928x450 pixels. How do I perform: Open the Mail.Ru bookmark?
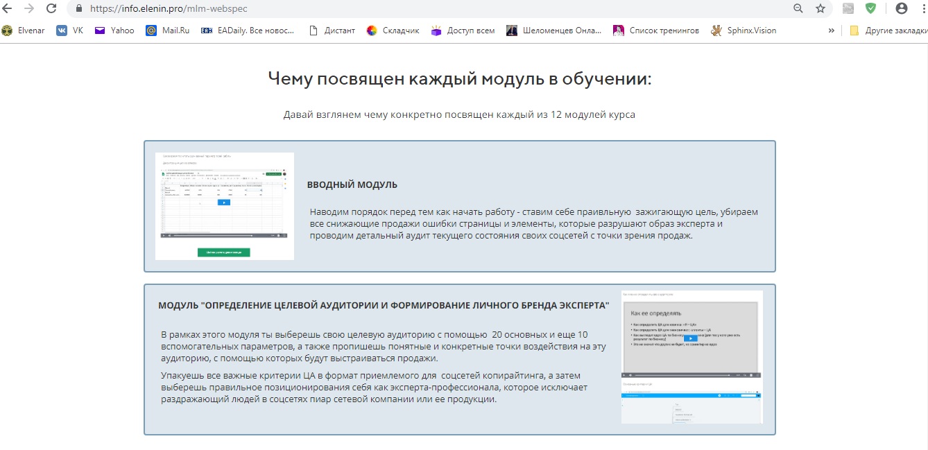(x=168, y=31)
